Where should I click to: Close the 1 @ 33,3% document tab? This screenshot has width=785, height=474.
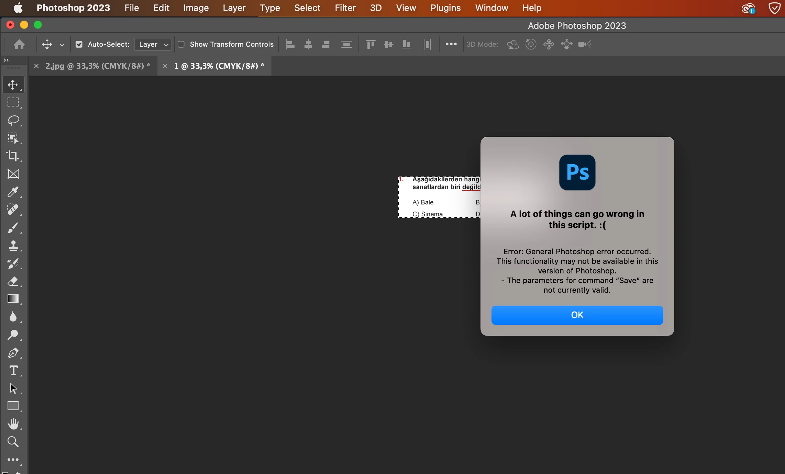165,66
